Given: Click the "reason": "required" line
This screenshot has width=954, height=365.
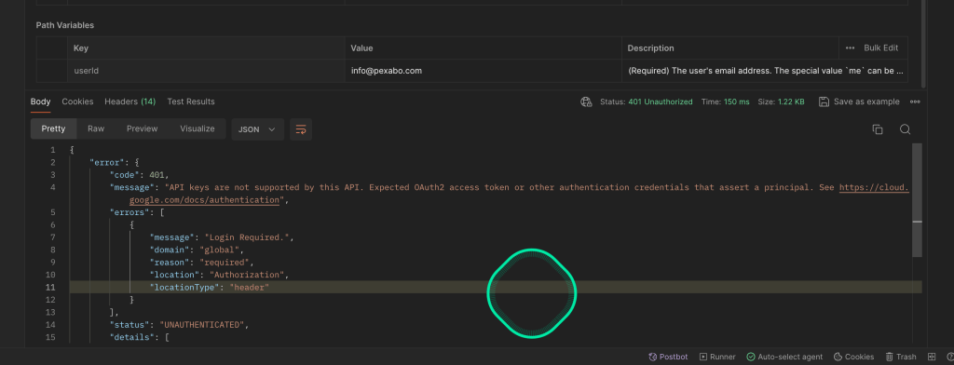Looking at the screenshot, I should [201, 263].
